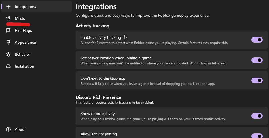Select Appearance in the sidebar

pos(25,42)
